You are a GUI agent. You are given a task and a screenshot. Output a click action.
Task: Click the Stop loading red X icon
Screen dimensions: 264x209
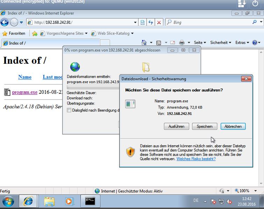[x=159, y=22]
